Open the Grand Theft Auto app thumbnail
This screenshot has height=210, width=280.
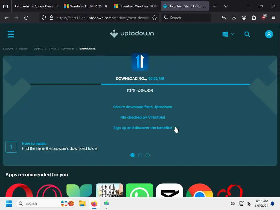pos(109,190)
